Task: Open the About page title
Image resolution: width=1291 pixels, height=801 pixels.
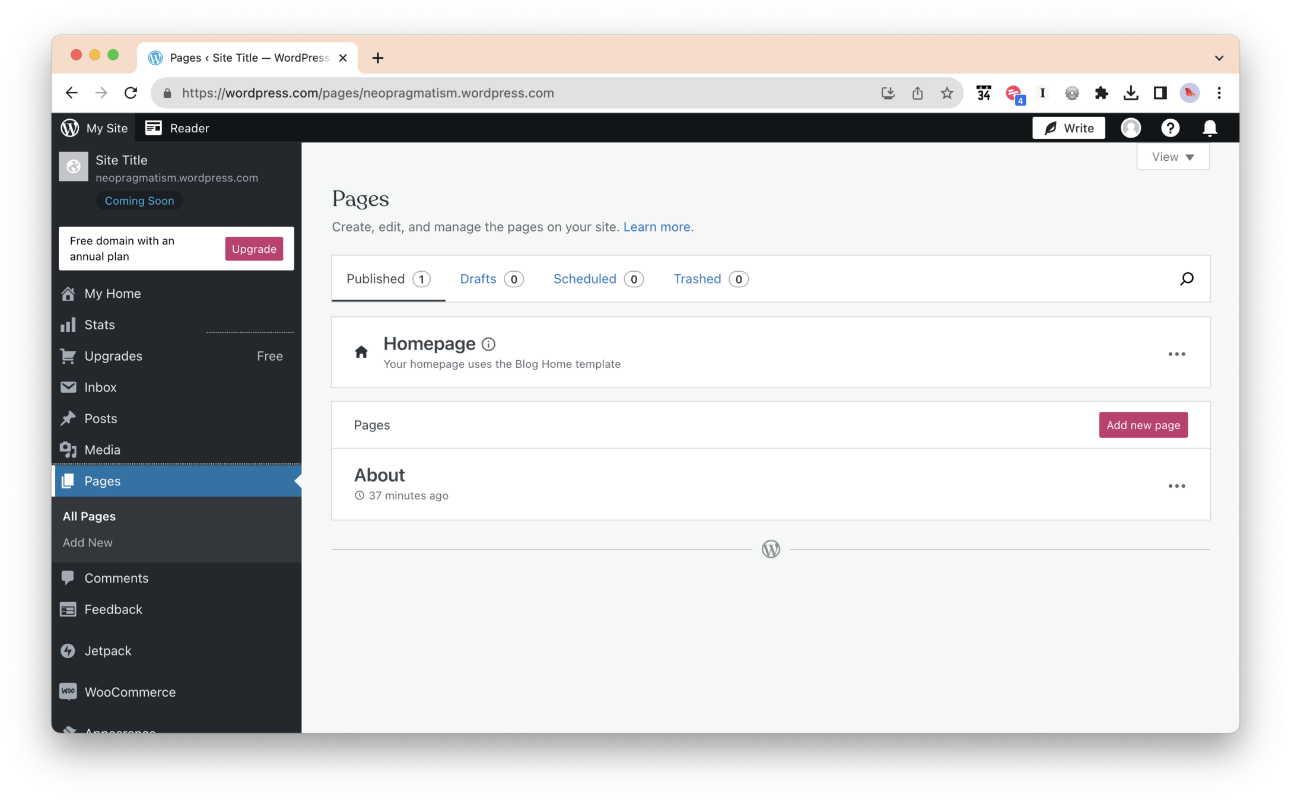Action: (379, 475)
